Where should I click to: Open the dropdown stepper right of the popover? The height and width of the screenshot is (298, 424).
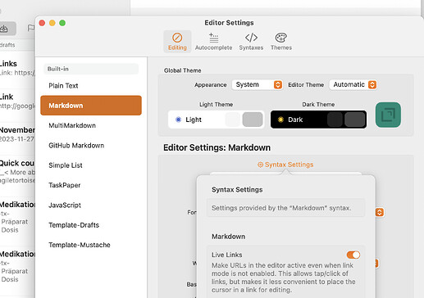point(380,212)
